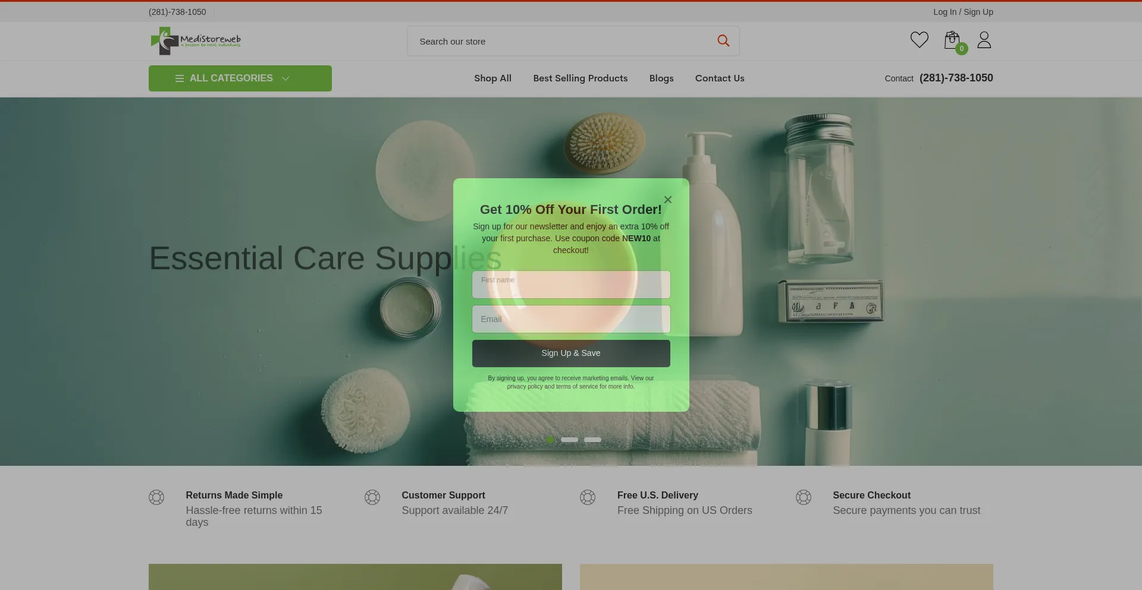Click the Returns Made Simple lifebuoy icon
The width and height of the screenshot is (1142, 590).
(156, 497)
